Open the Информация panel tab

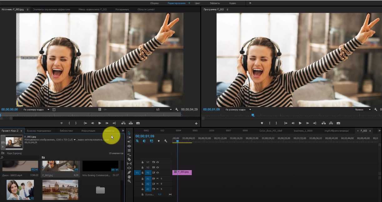[x=88, y=131]
